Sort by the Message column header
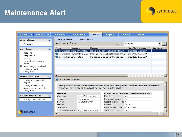This screenshot has width=182, height=137. tap(108, 48)
